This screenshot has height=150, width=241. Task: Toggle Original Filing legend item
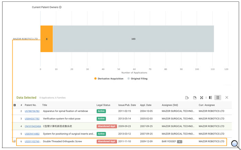(x=137, y=79)
